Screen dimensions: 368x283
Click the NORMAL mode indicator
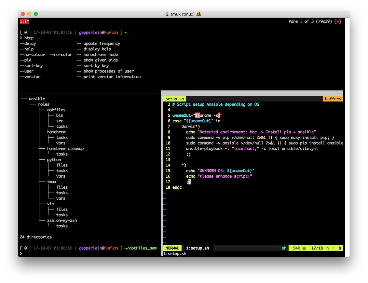tap(172, 248)
